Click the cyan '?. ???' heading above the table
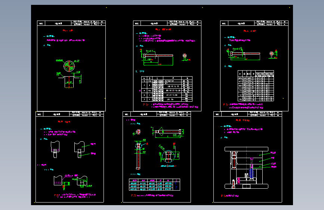 tap(140, 71)
